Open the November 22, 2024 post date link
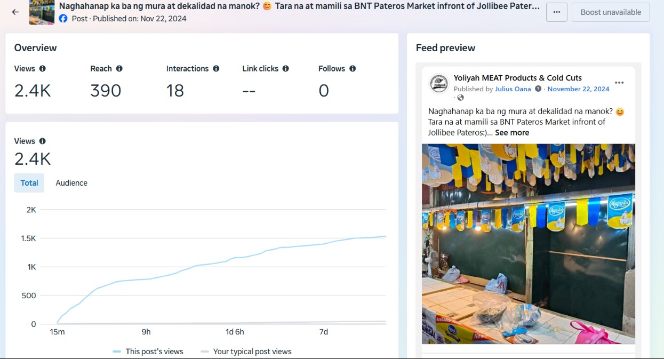 [578, 89]
